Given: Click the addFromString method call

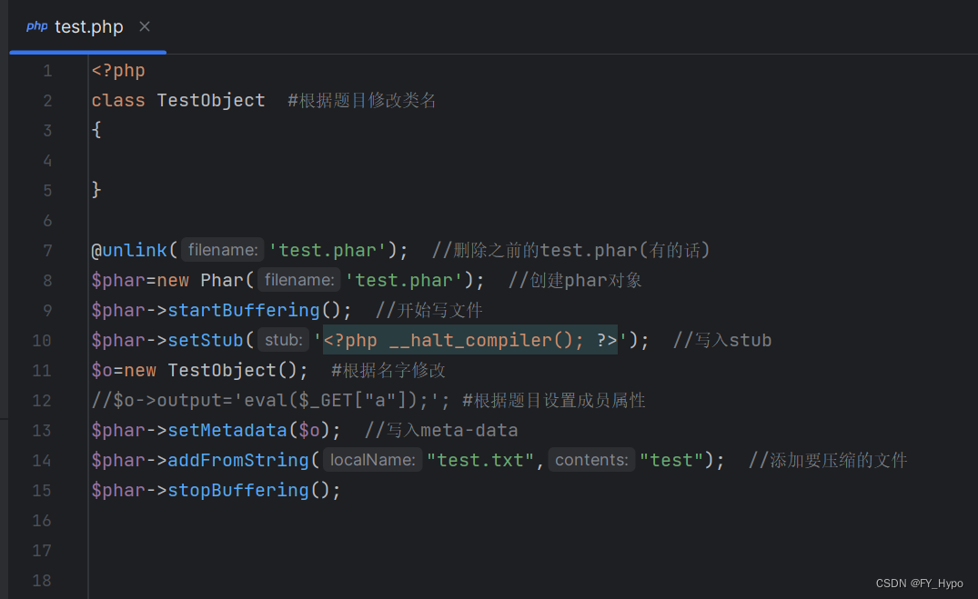Looking at the screenshot, I should pyautogui.click(x=238, y=460).
